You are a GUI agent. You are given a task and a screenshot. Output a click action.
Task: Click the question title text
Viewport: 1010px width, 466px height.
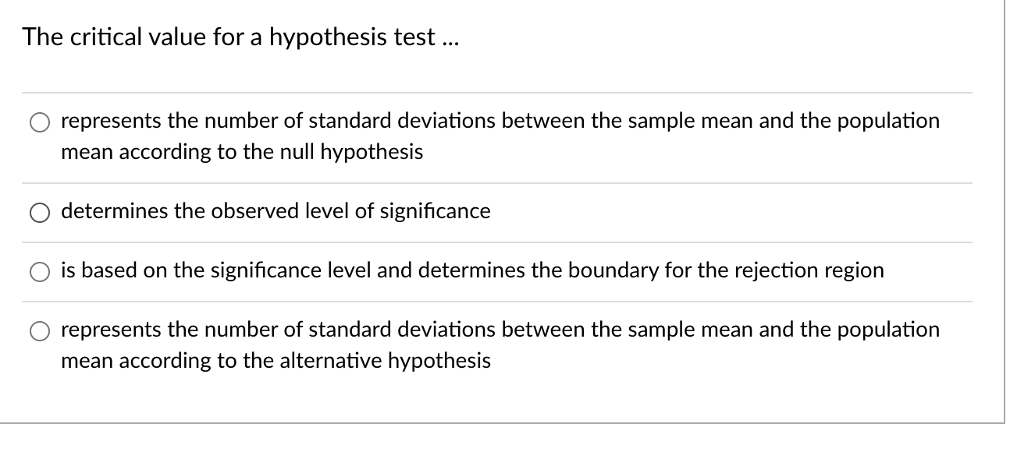pos(240,36)
